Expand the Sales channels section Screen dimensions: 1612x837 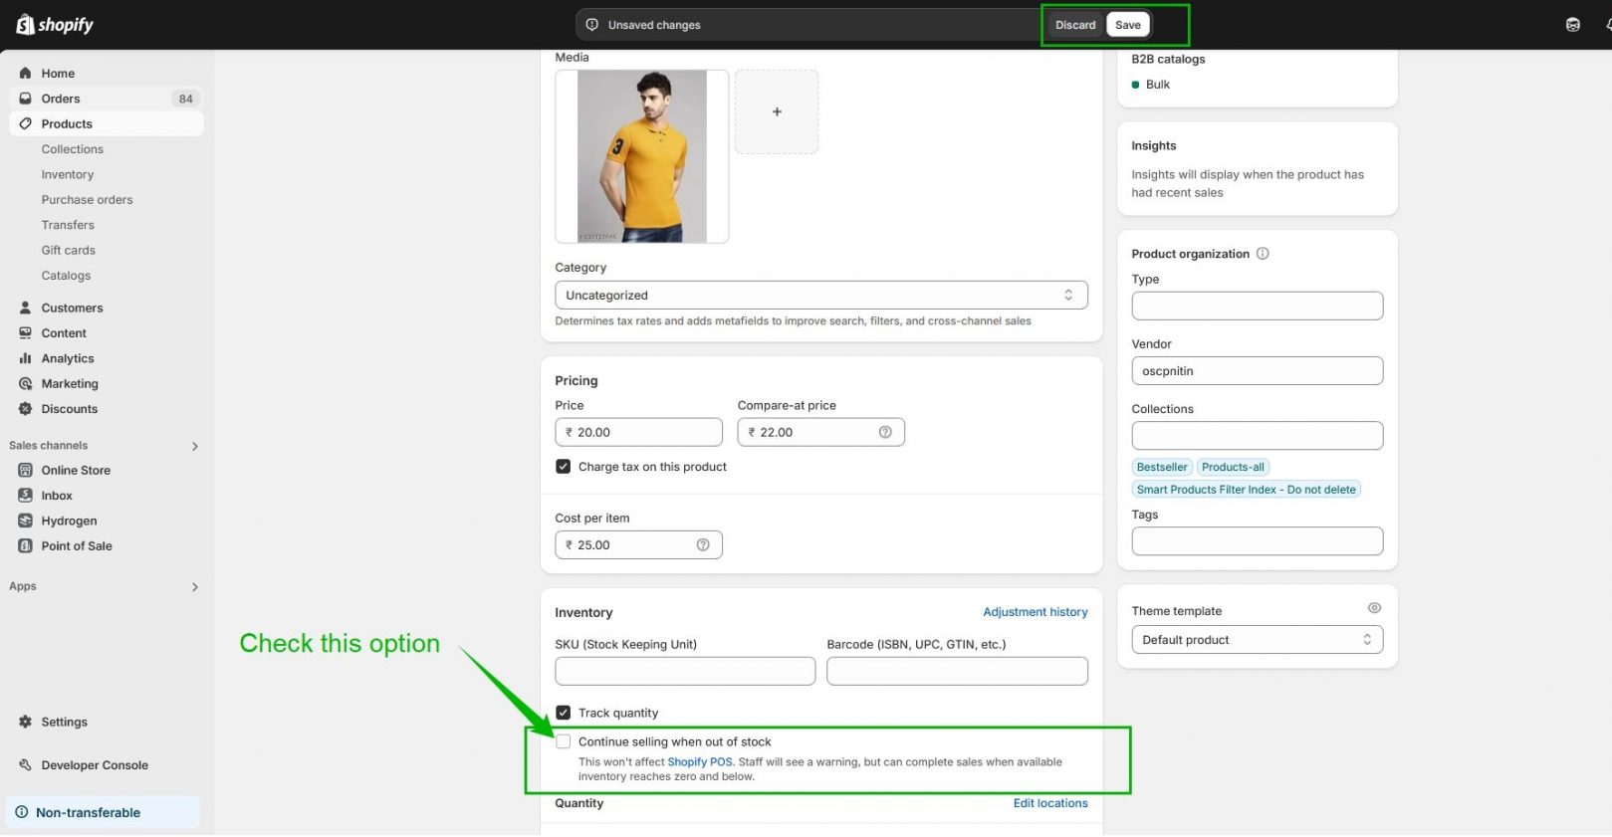click(195, 447)
